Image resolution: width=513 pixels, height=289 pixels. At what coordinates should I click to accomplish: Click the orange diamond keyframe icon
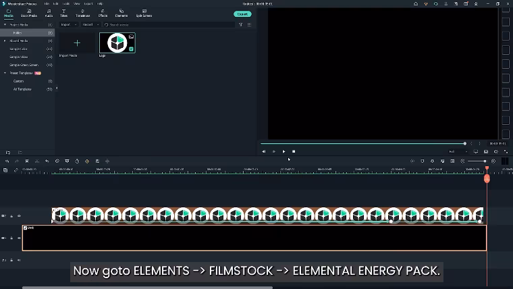point(87,161)
